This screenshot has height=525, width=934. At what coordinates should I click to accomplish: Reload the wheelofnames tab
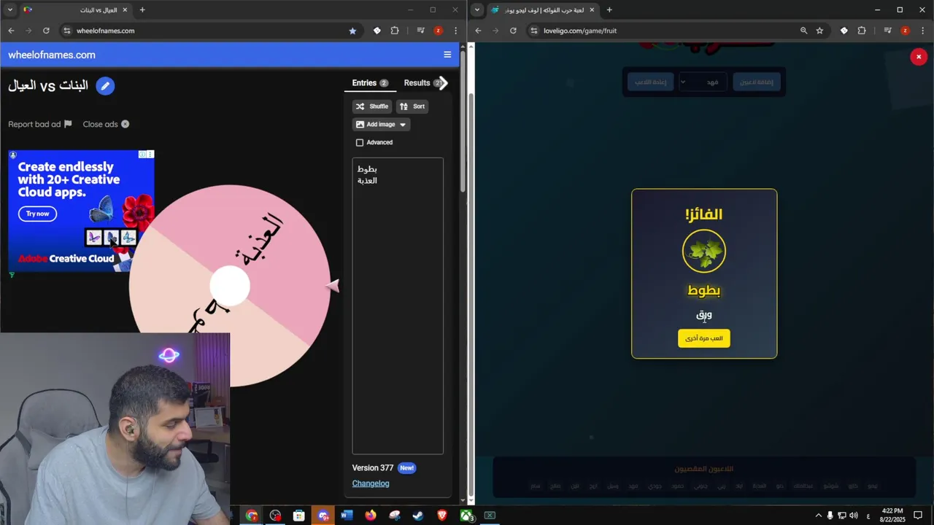46,31
